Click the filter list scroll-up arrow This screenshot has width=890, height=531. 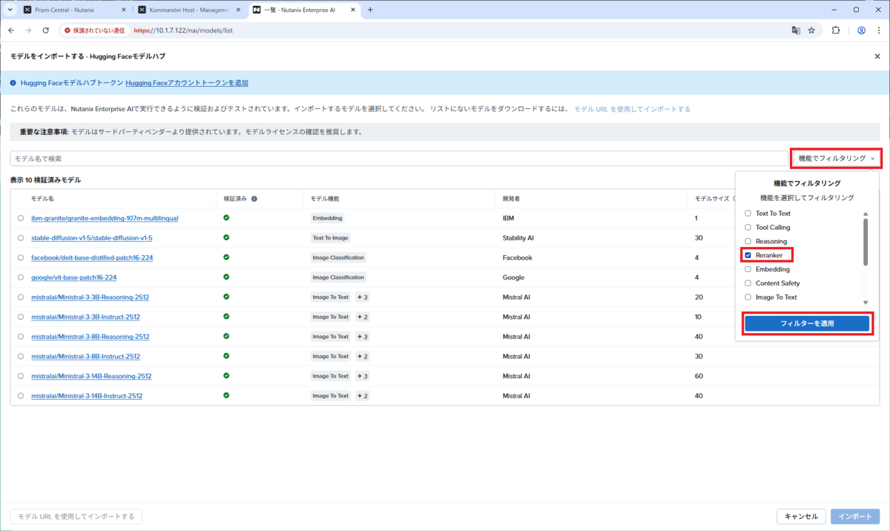(x=865, y=214)
